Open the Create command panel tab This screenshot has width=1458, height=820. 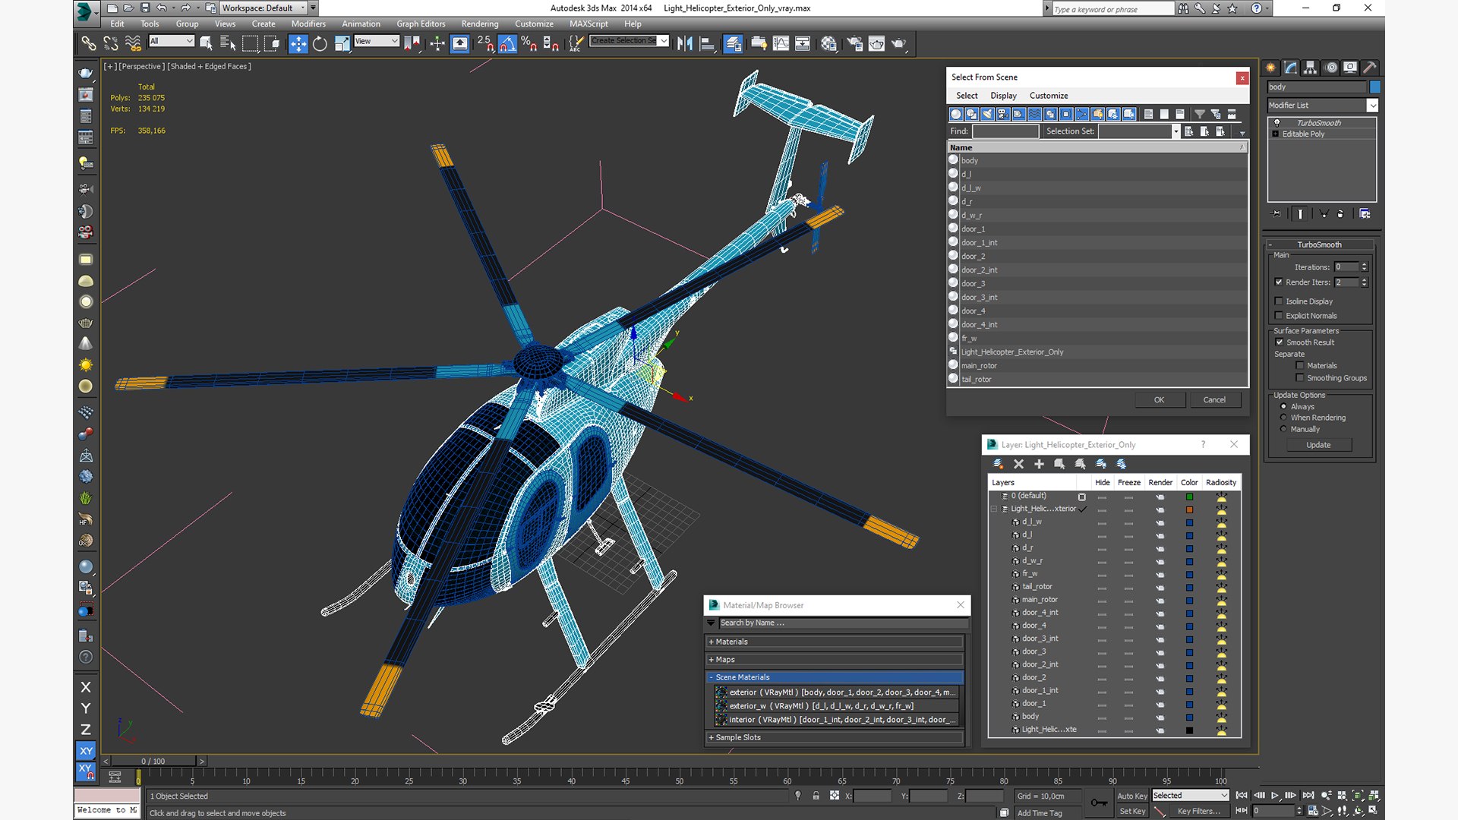click(1271, 68)
